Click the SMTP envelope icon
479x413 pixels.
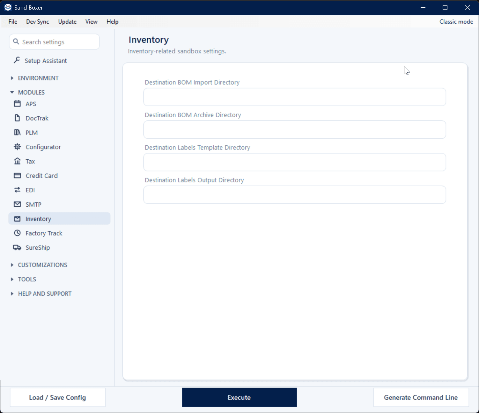(x=17, y=204)
